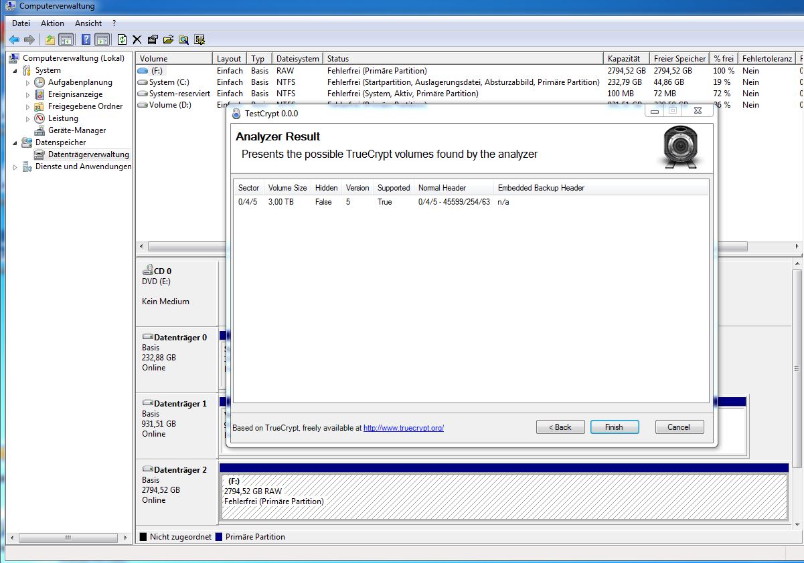Toggle the console tree show/hide icon

66,39
